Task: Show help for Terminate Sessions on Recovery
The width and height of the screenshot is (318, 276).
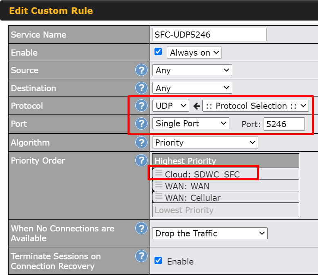Action: click(x=141, y=256)
